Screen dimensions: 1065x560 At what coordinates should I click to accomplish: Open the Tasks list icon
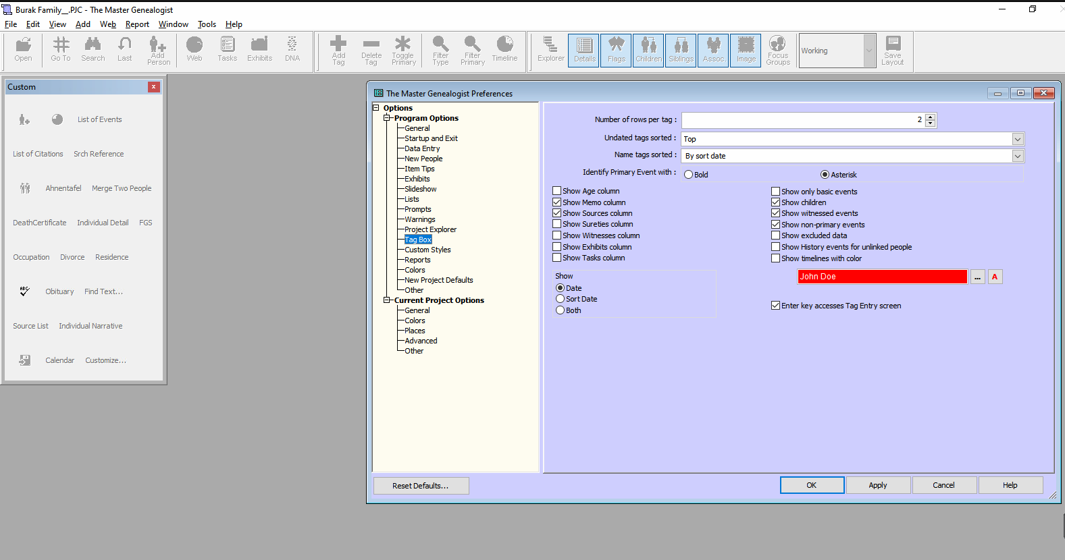tap(228, 49)
